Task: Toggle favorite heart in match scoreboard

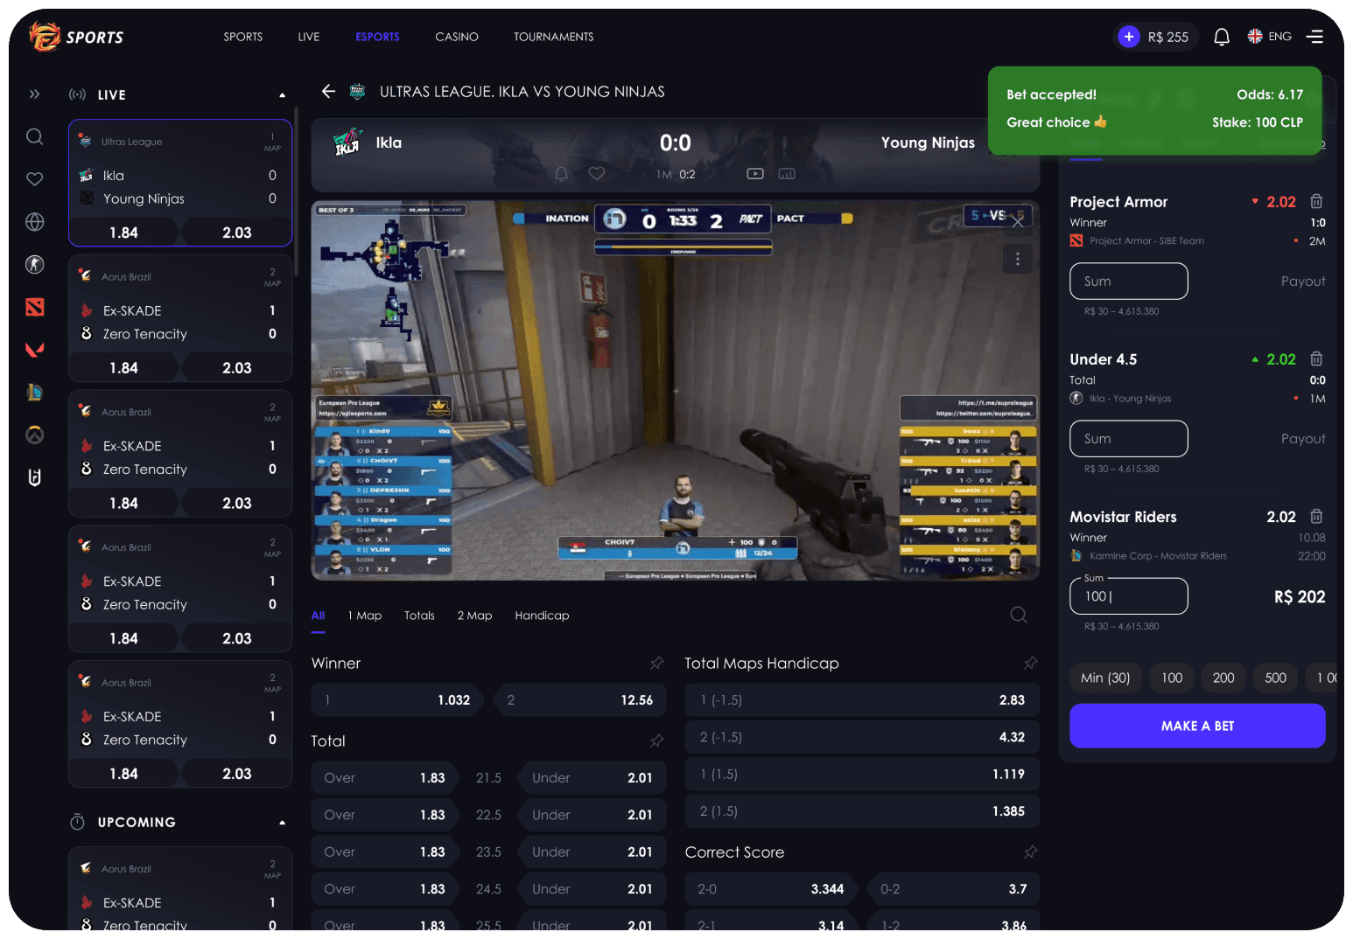Action: click(597, 174)
